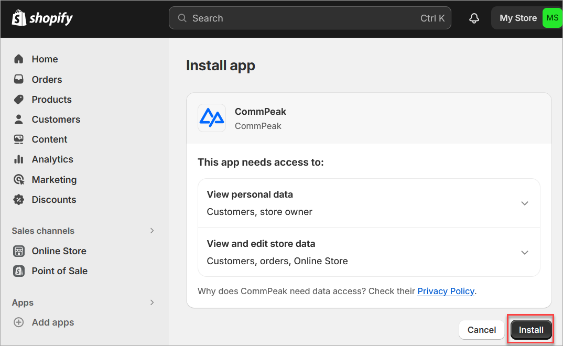This screenshot has width=563, height=346.
Task: Open Marketing in sidebar
Action: (54, 179)
